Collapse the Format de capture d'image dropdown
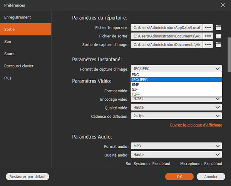The height and width of the screenshot is (186, 231). tap(176, 69)
